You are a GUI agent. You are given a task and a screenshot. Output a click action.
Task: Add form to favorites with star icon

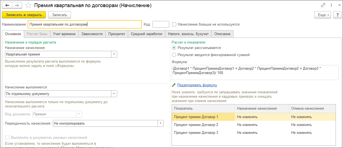(28, 5)
